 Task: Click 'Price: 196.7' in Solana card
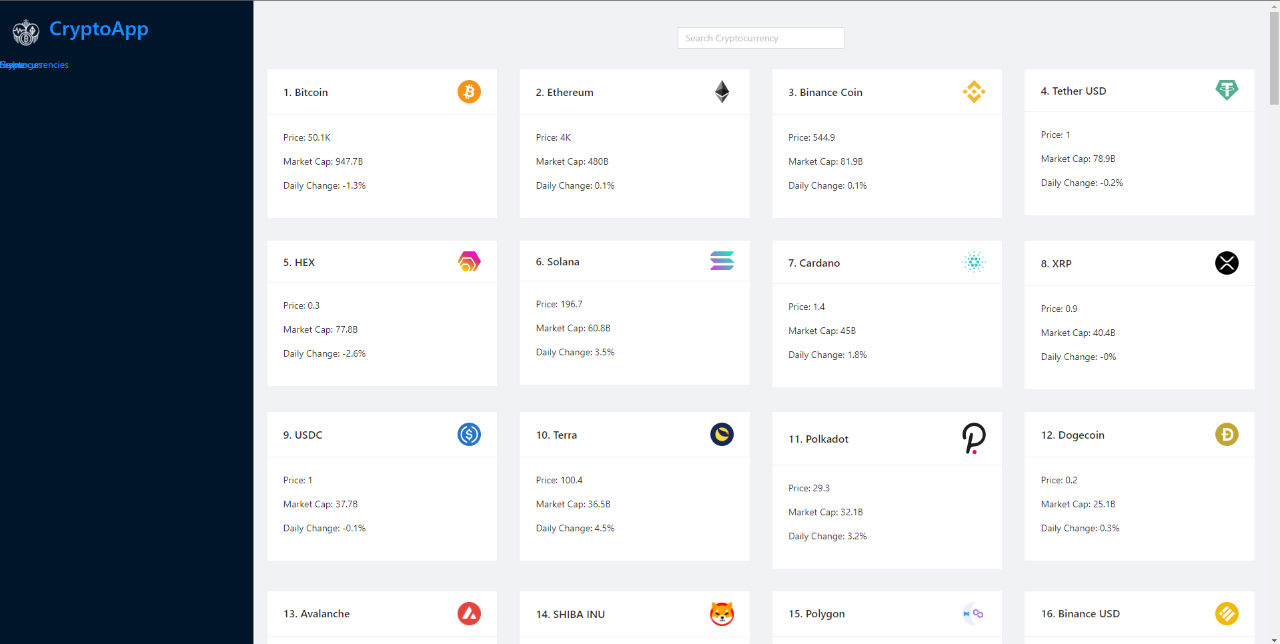point(559,304)
